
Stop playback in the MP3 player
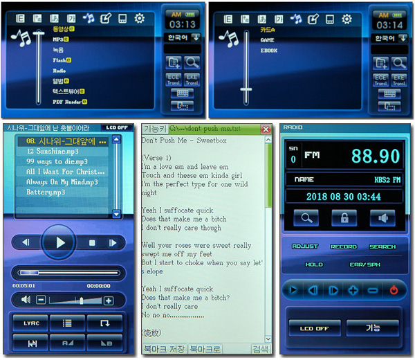tap(92, 242)
